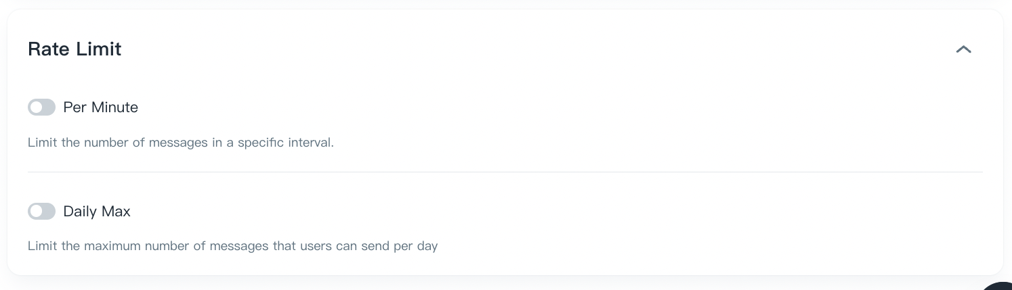Image resolution: width=1012 pixels, height=290 pixels.
Task: Click the upward chevron icon in header
Action: click(x=963, y=49)
